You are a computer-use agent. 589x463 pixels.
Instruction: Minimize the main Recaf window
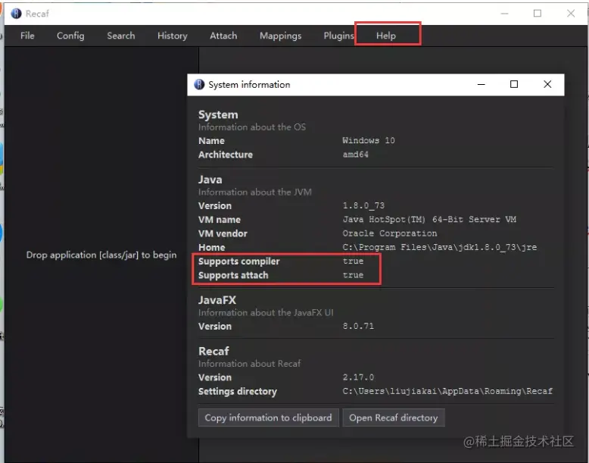504,14
